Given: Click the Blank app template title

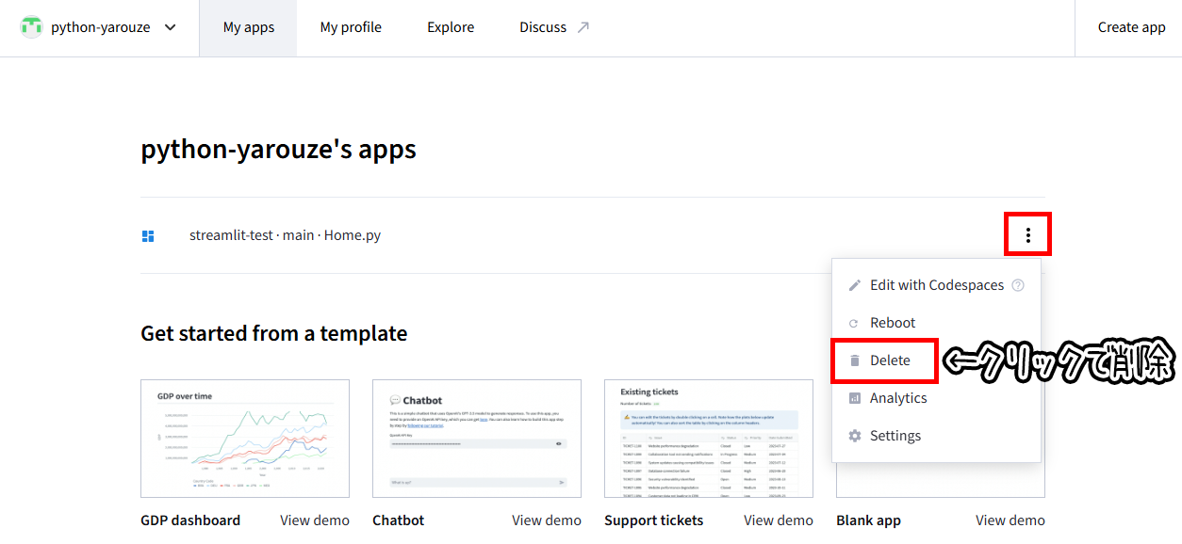Looking at the screenshot, I should [869, 520].
